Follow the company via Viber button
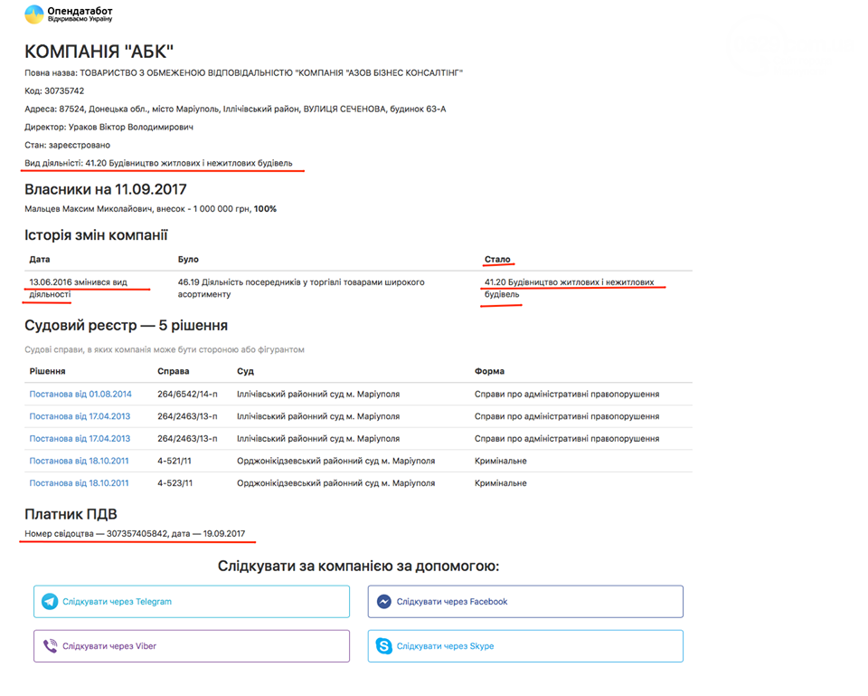This screenshot has height=696, width=868. coord(192,646)
